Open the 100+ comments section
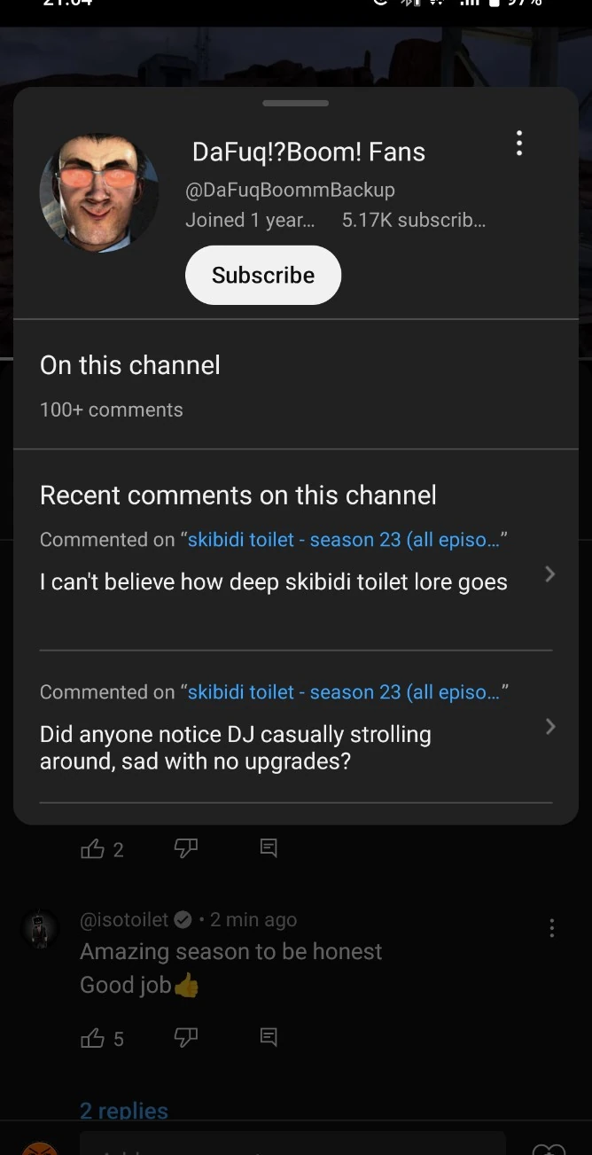592x1155 pixels. [x=111, y=410]
